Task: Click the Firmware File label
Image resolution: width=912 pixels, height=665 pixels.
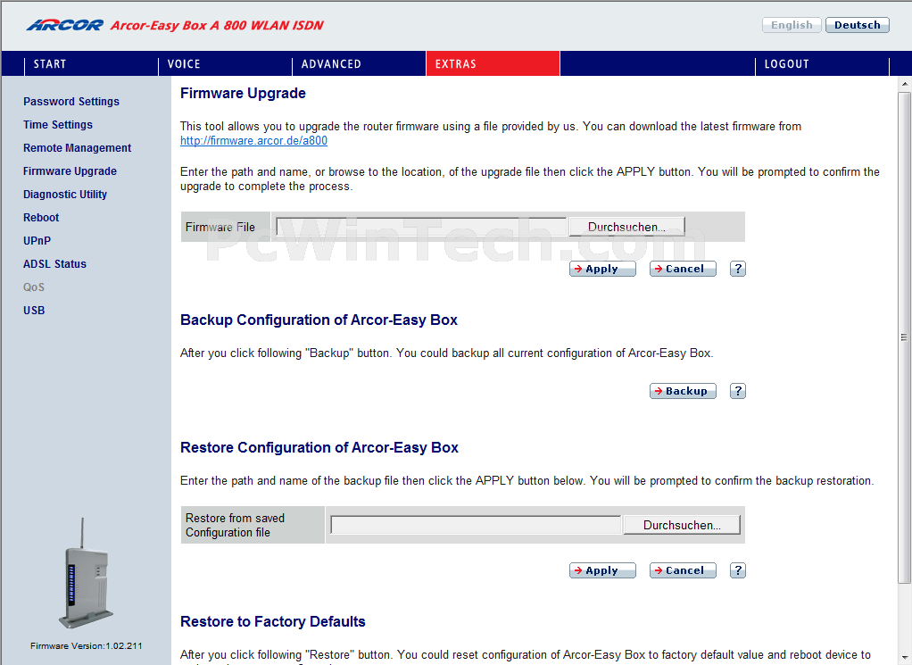Action: pos(220,227)
